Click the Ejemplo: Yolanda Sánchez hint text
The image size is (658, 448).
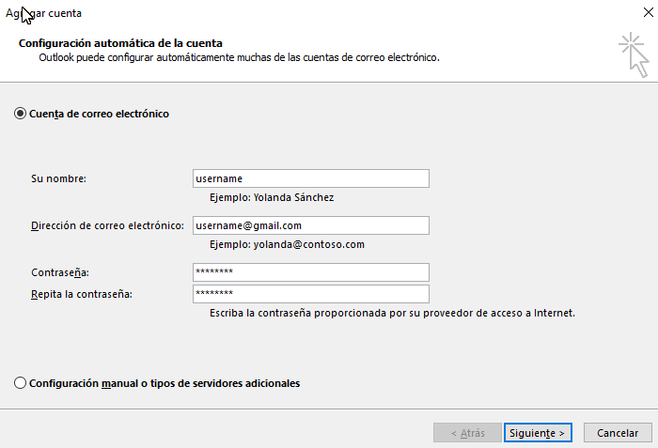coord(272,197)
